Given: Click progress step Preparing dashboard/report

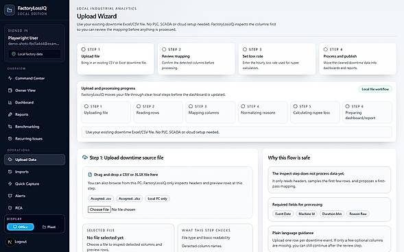Looking at the screenshot, I should (367, 112).
